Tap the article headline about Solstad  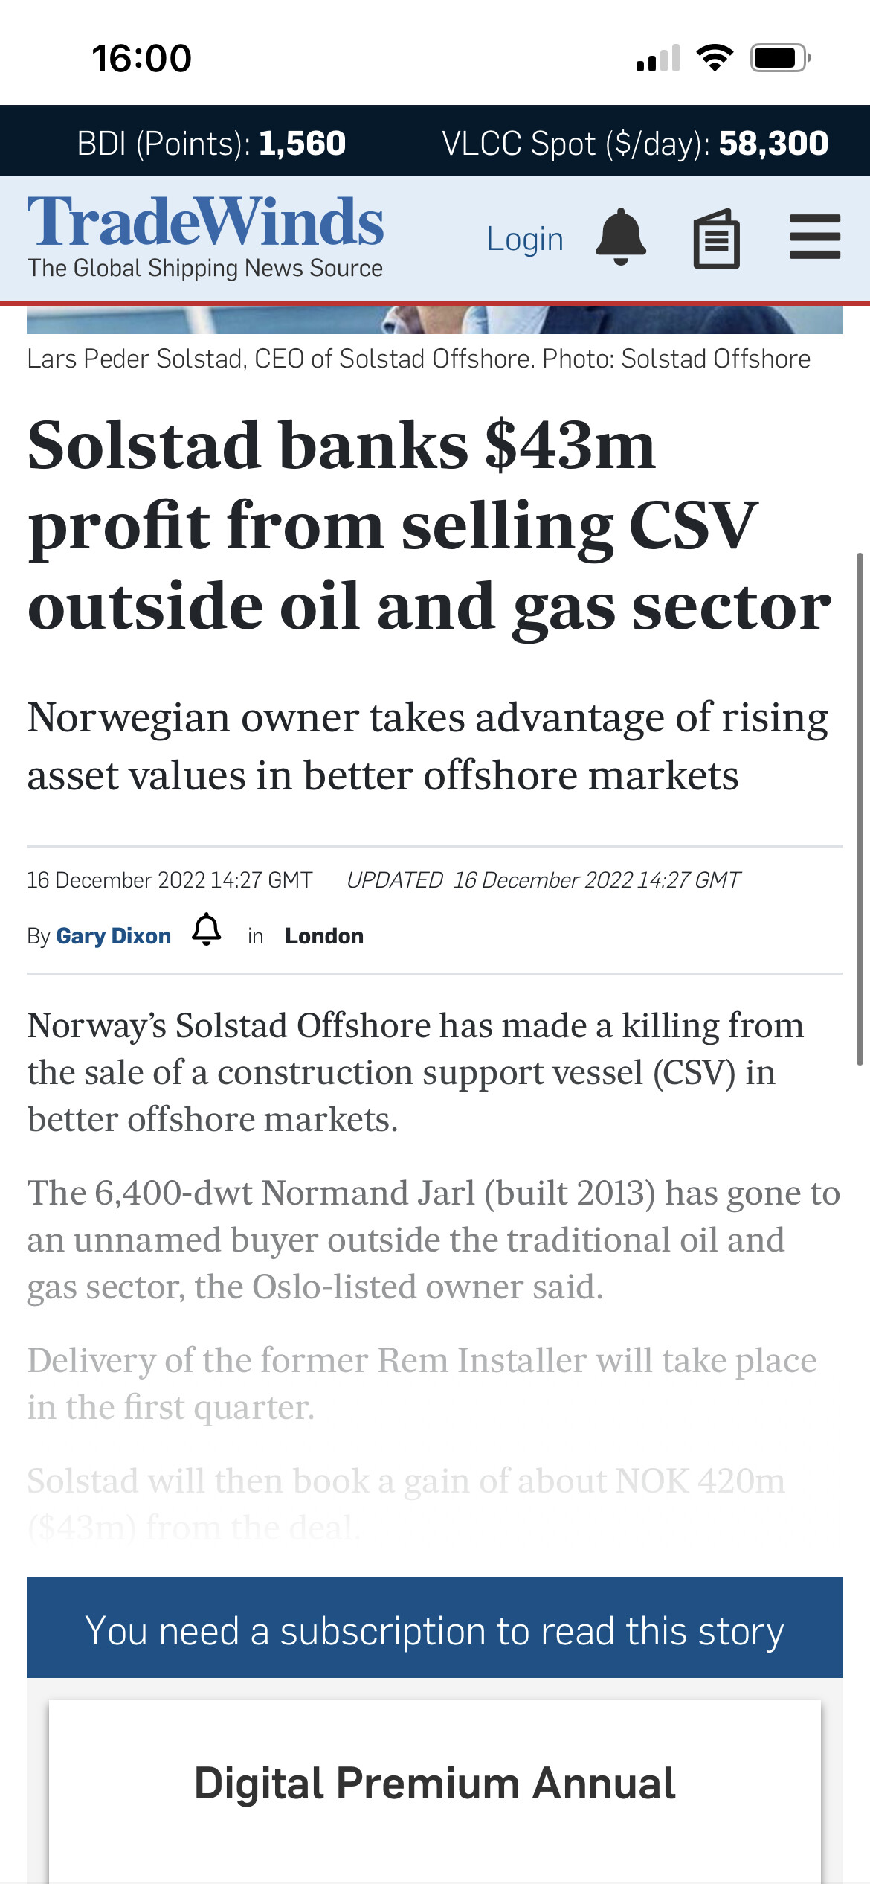pos(429,525)
